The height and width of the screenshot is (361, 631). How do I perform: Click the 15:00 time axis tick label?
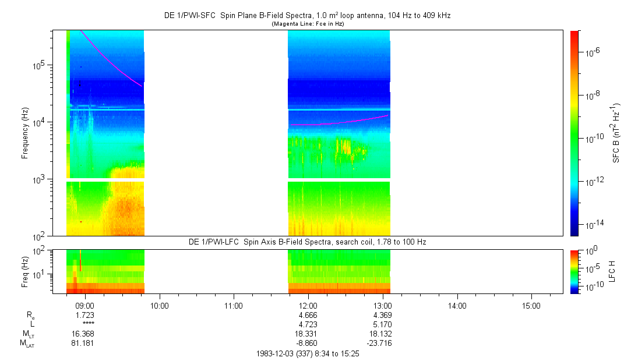[531, 305]
